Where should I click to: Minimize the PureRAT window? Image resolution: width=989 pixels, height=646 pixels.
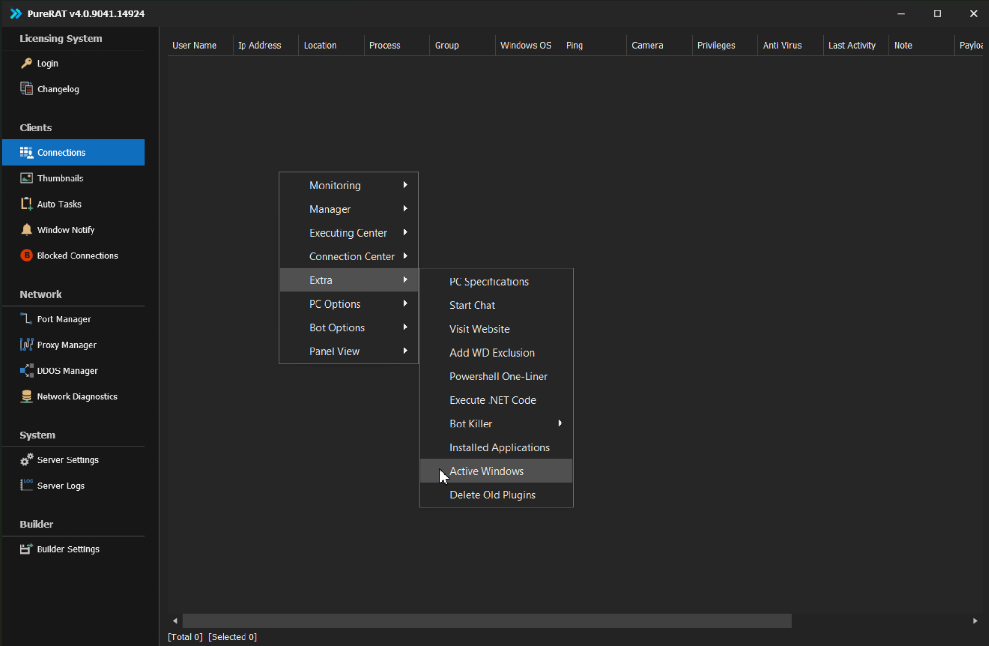(901, 13)
